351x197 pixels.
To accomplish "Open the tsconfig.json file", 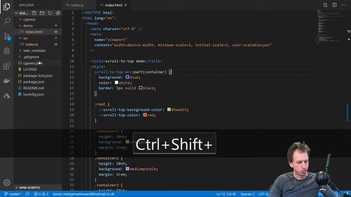I will click(33, 94).
